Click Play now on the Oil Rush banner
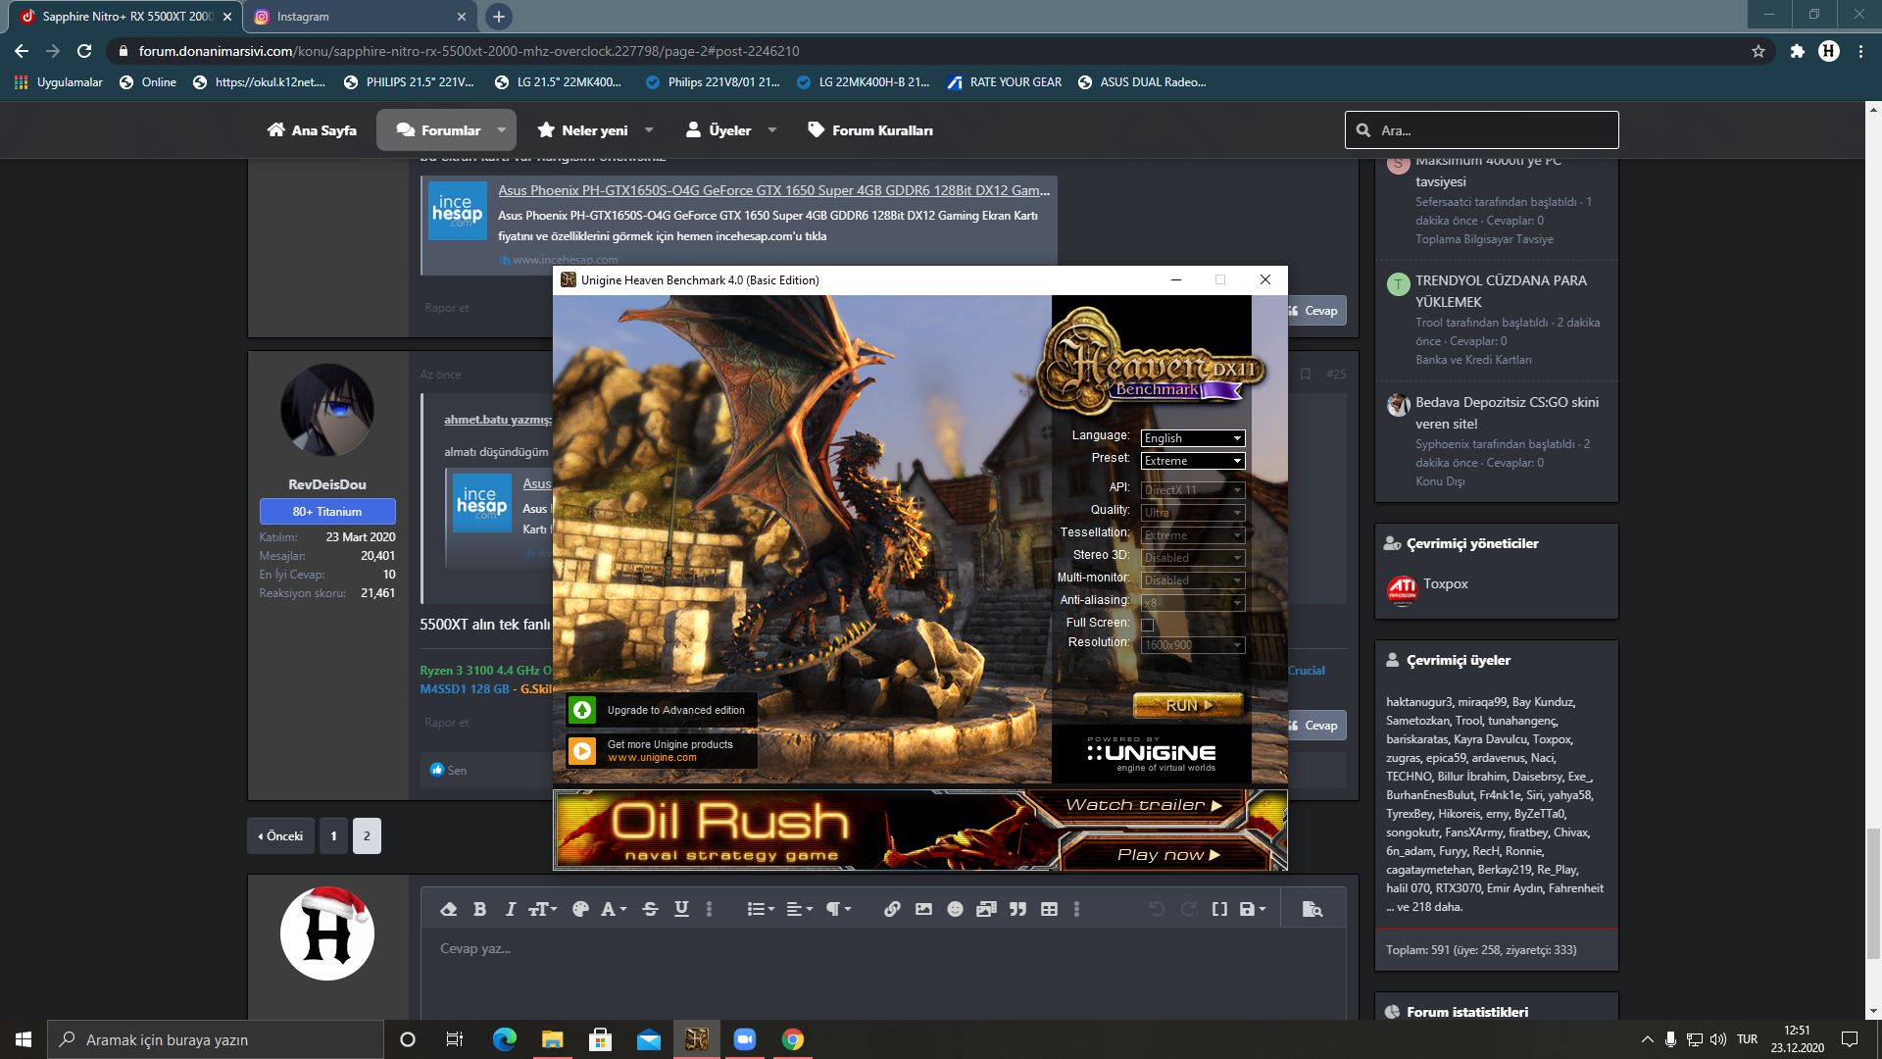Viewport: 1882px width, 1059px height. coord(1168,855)
